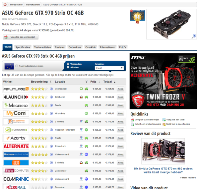Click Koop button for Coolblue
Image resolution: width=199 pixels, height=189 pixels.
tap(120, 162)
